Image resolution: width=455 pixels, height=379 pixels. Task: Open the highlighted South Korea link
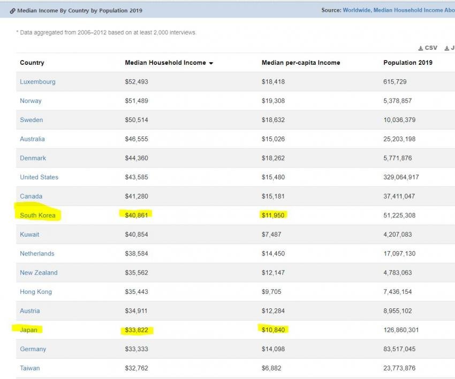point(37,215)
